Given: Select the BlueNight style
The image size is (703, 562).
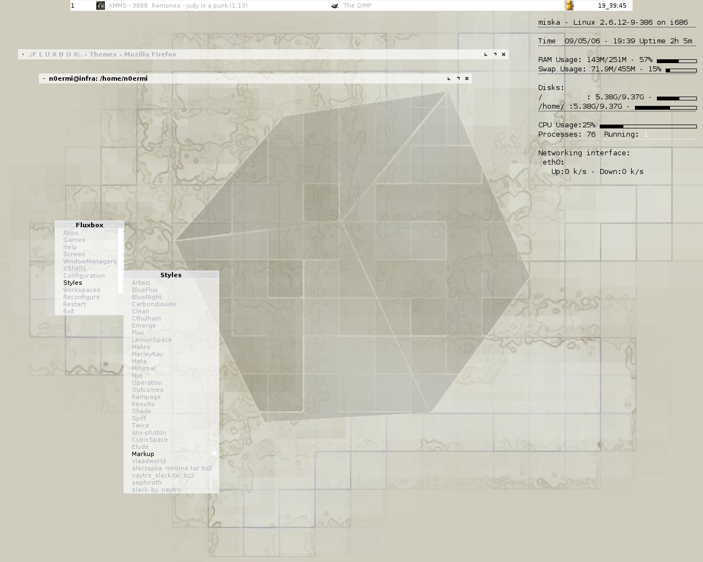Looking at the screenshot, I should (x=147, y=297).
